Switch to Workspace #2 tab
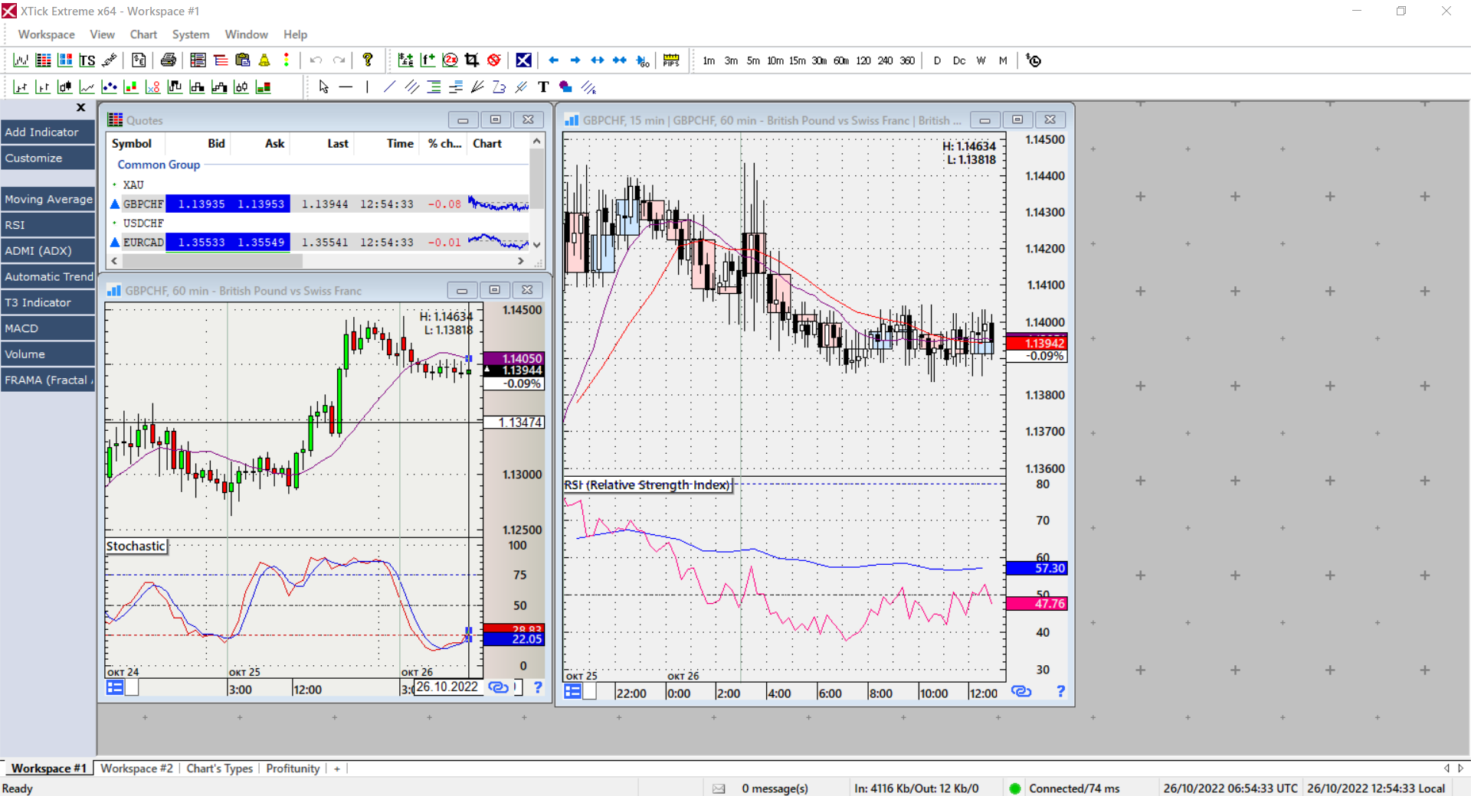 click(136, 768)
